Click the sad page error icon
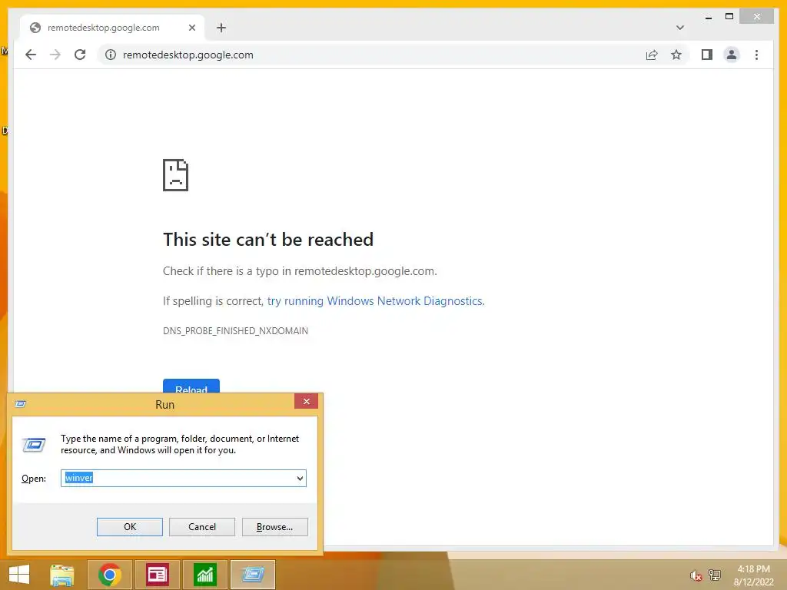 point(176,175)
